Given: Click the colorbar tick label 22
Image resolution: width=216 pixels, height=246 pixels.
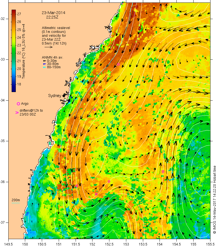Looking at the screenshot, I should [19, 53].
